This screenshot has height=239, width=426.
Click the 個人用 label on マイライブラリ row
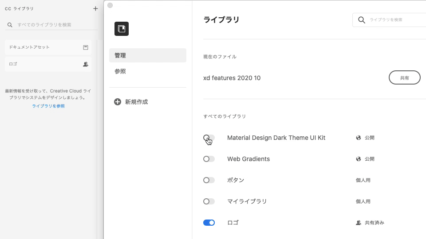(363, 201)
